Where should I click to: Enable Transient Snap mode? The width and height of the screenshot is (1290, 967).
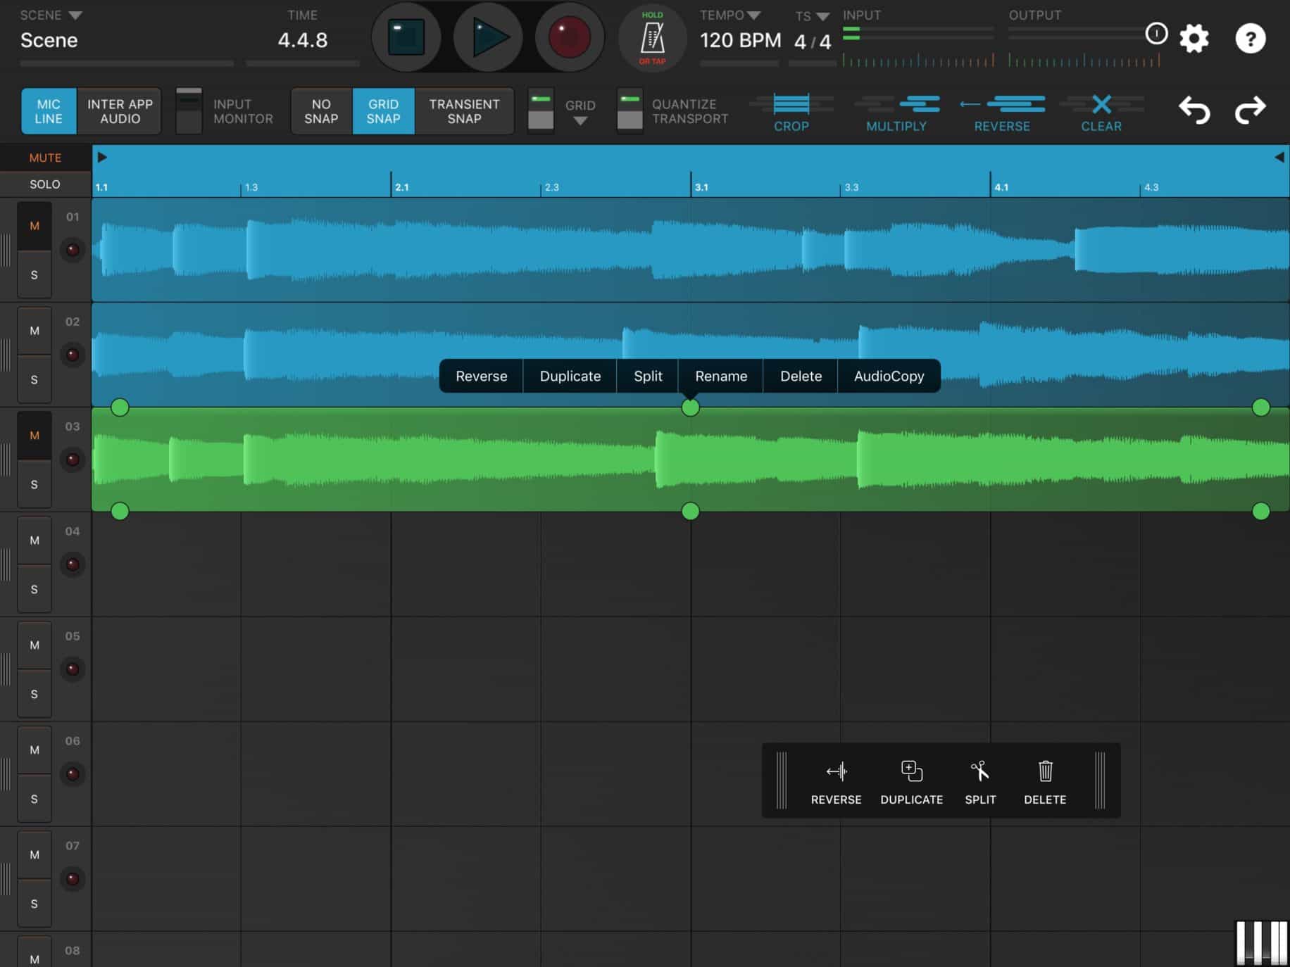(x=463, y=111)
